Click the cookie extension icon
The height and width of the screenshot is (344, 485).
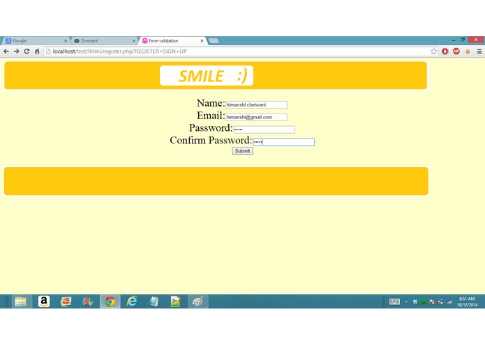pos(468,52)
